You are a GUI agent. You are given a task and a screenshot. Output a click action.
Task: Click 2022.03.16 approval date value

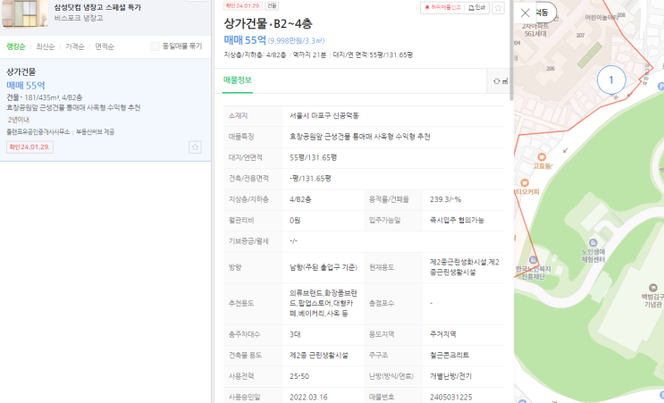tap(308, 397)
